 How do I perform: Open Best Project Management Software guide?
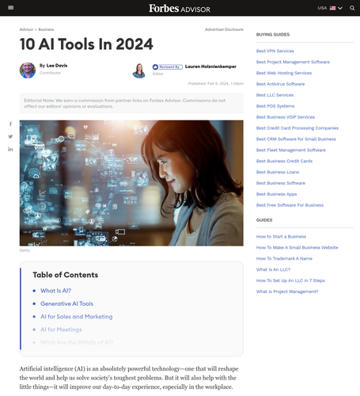[293, 62]
